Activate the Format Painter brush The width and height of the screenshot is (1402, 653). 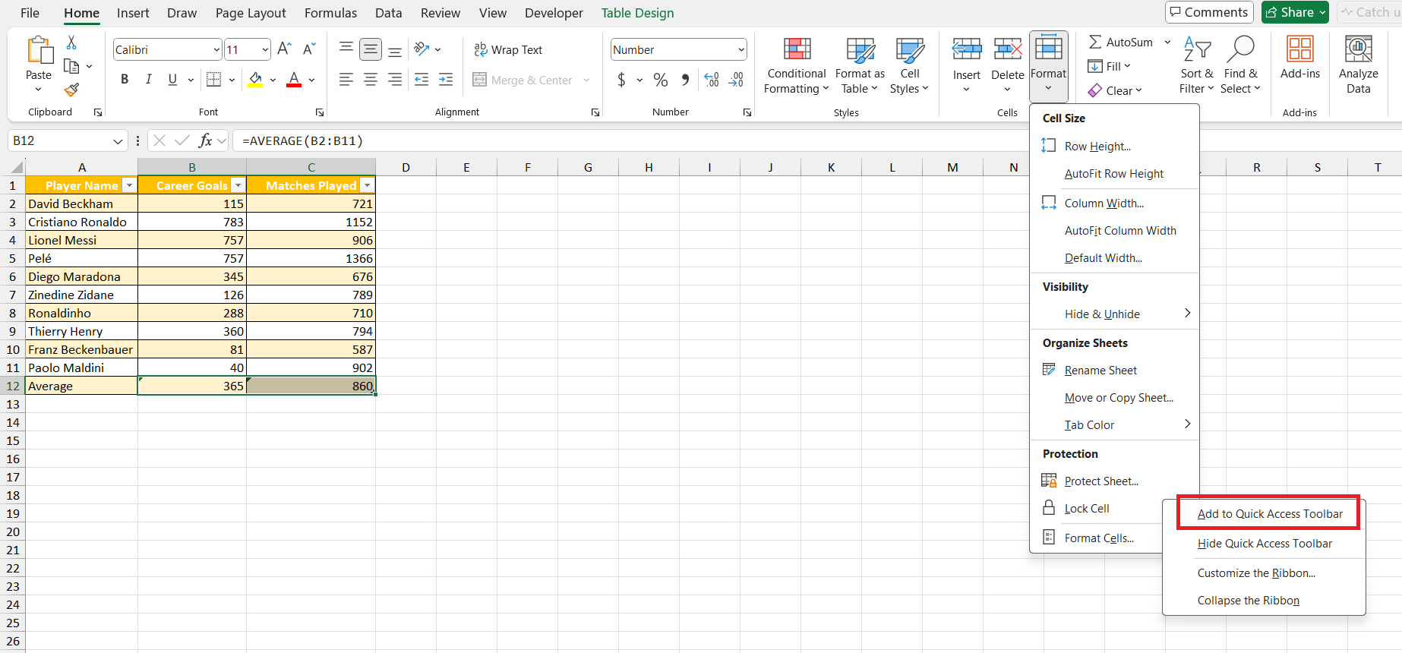click(71, 90)
